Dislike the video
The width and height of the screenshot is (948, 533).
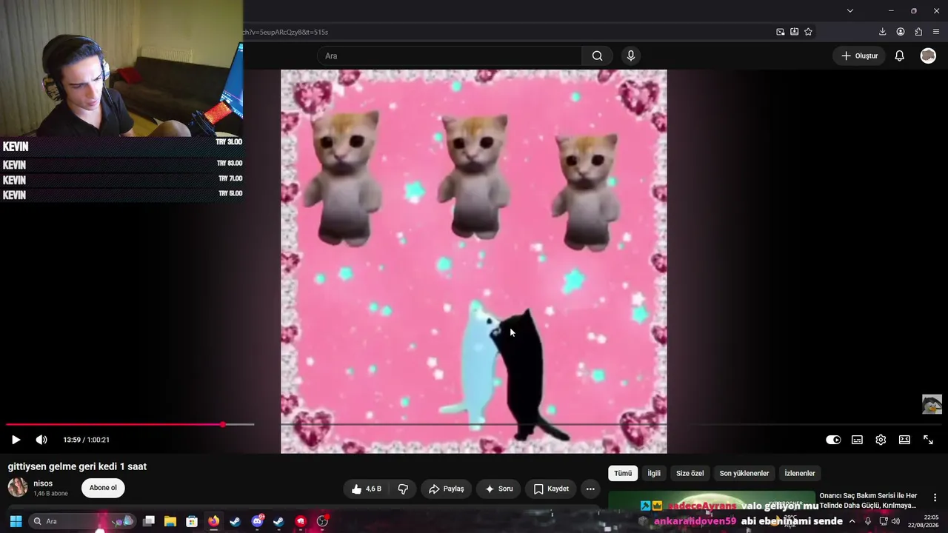403,489
